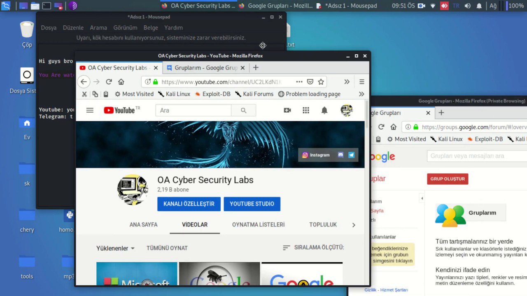The height and width of the screenshot is (296, 527).
Task: Launch the purple Tor Browser panel icon
Action: (x=73, y=6)
